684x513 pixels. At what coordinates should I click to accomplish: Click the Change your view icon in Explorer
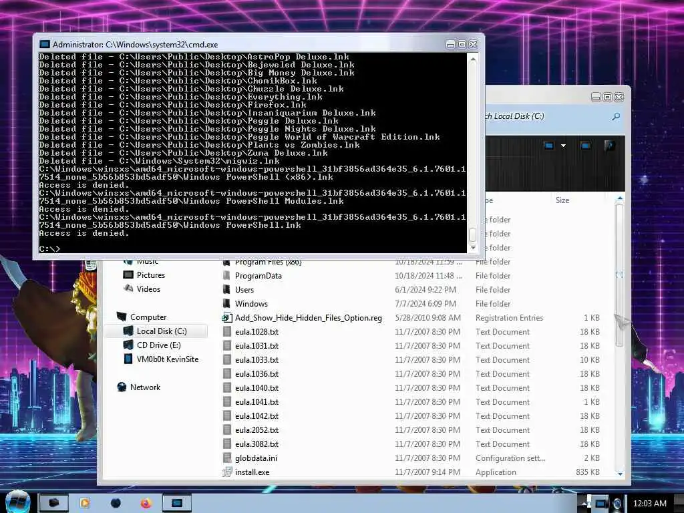[x=549, y=146]
